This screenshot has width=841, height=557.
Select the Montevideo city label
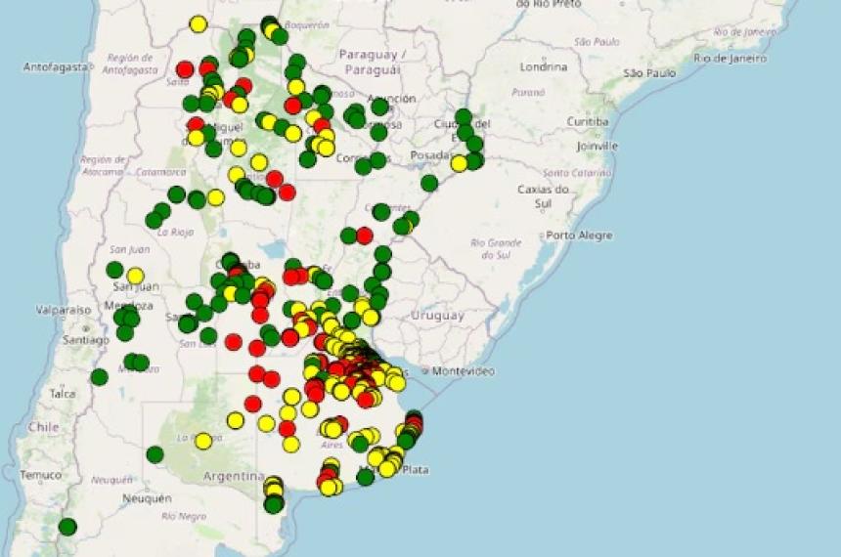pos(463,371)
